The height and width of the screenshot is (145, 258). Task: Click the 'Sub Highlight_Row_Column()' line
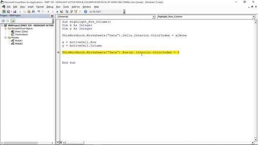(x=86, y=22)
